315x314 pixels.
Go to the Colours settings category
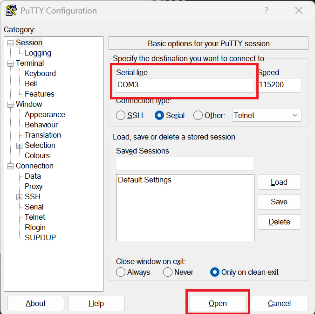tap(37, 156)
